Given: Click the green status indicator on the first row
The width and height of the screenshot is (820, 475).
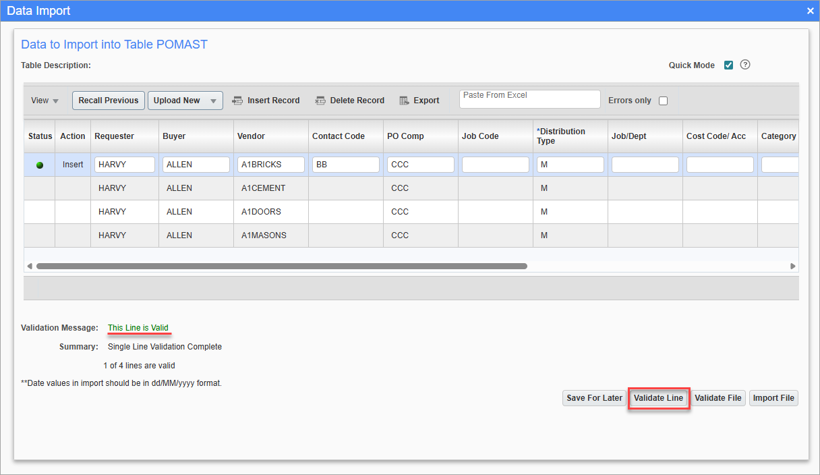Looking at the screenshot, I should coord(39,164).
